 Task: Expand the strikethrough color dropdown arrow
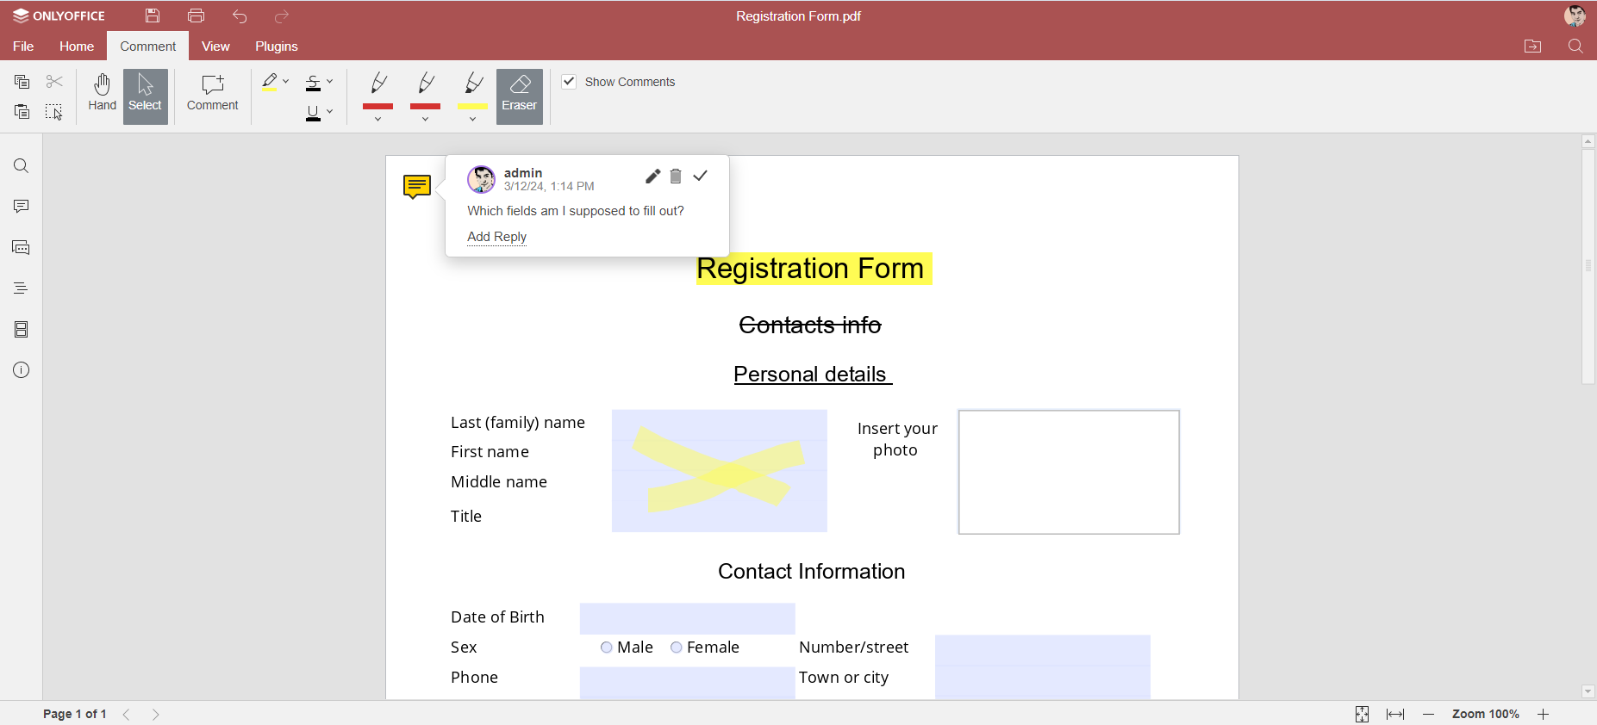[x=330, y=82]
